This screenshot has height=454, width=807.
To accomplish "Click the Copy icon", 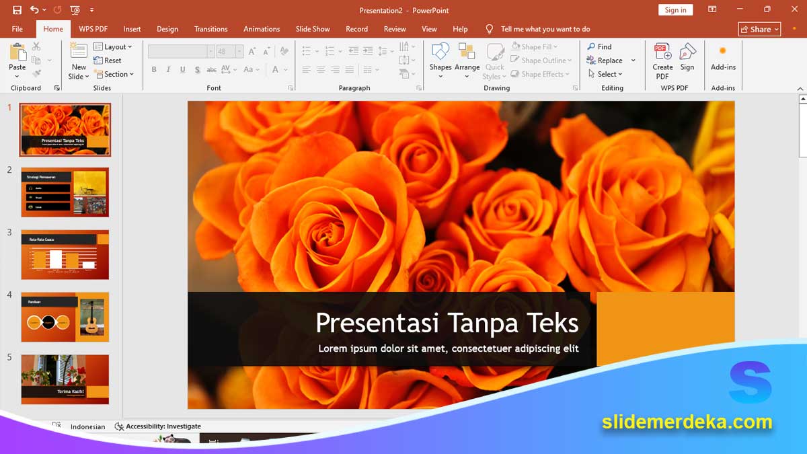I will (36, 60).
